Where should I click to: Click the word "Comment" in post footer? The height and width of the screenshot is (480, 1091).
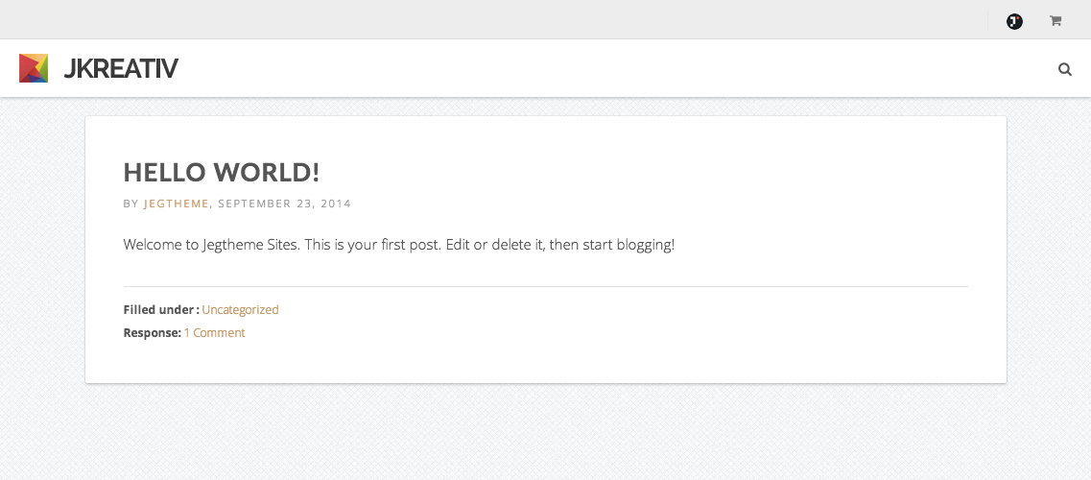pyautogui.click(x=219, y=333)
